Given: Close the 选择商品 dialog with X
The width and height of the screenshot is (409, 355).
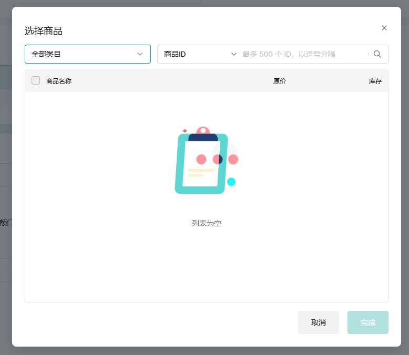Looking at the screenshot, I should (x=384, y=28).
